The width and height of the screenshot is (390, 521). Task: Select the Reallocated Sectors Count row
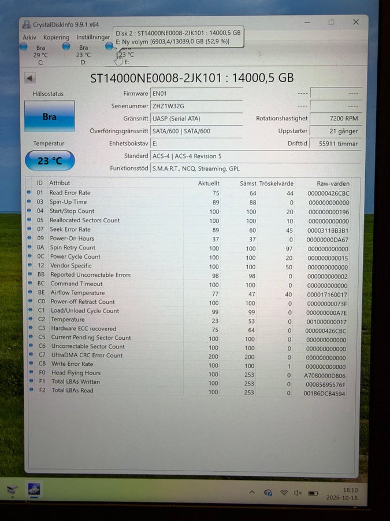(188, 221)
